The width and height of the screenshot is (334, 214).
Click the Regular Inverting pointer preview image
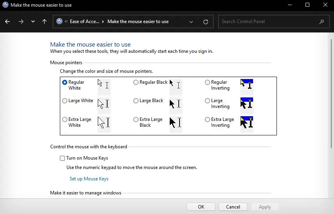point(247,85)
